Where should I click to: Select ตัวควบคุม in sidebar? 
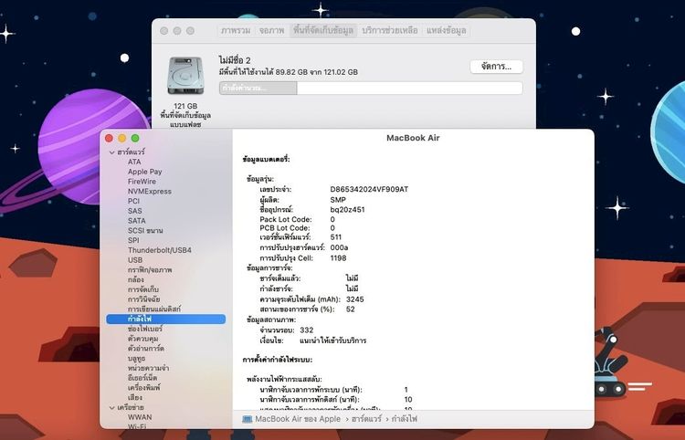click(x=143, y=339)
